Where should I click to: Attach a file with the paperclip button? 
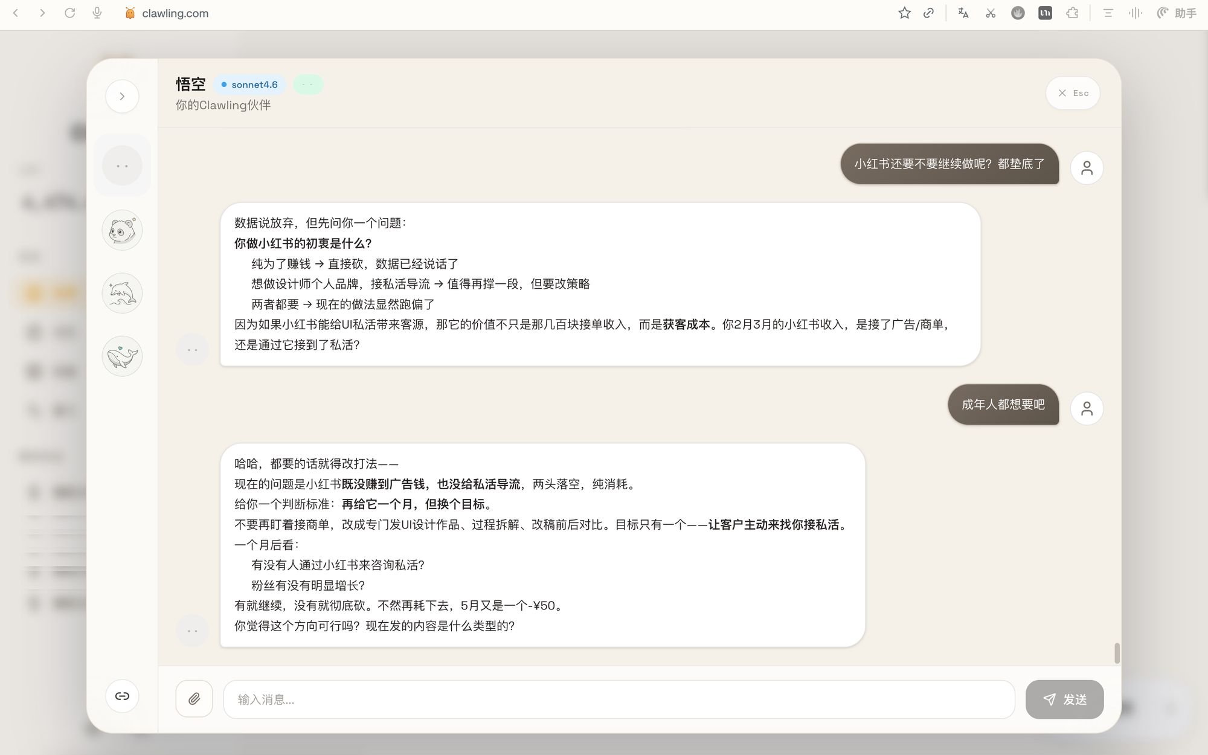click(194, 699)
